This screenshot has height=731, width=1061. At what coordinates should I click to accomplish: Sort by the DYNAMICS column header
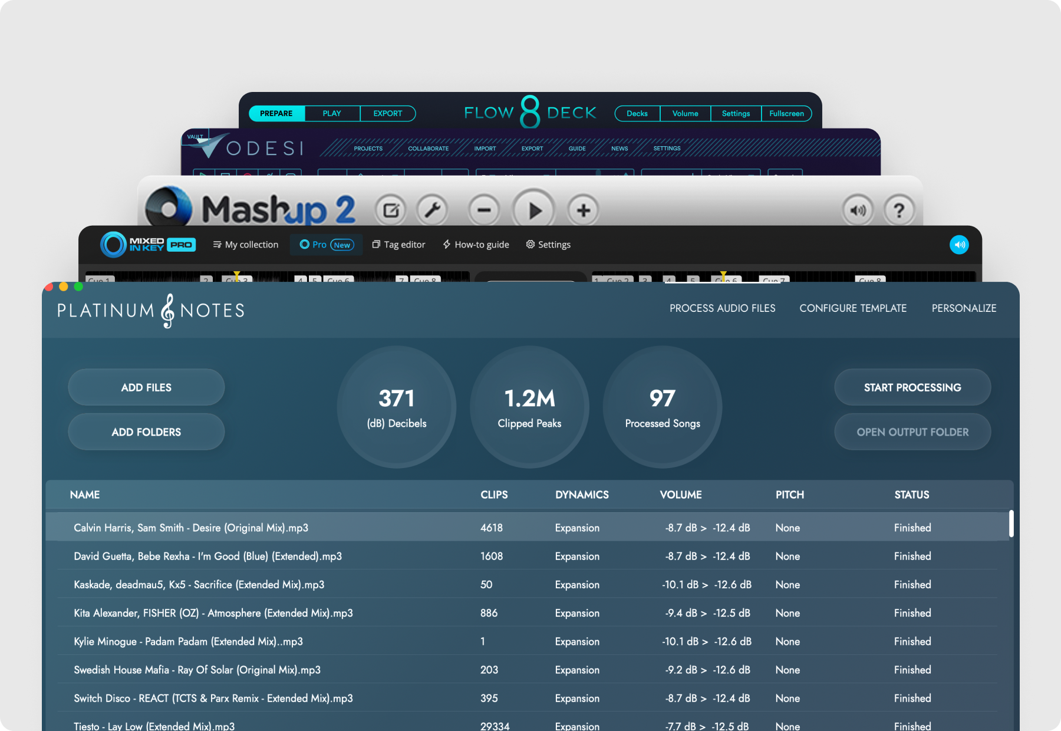point(582,495)
